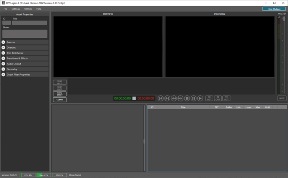Open the Utilities menu

[x=28, y=9]
